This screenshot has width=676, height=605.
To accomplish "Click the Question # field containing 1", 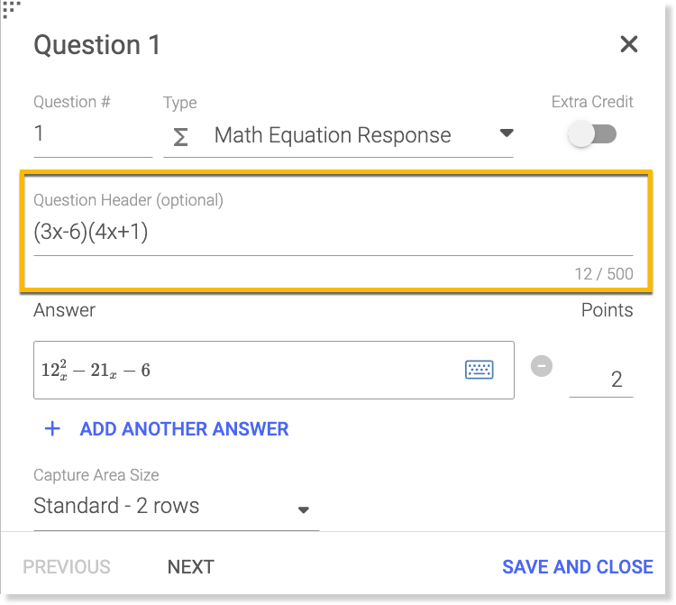I will (93, 134).
